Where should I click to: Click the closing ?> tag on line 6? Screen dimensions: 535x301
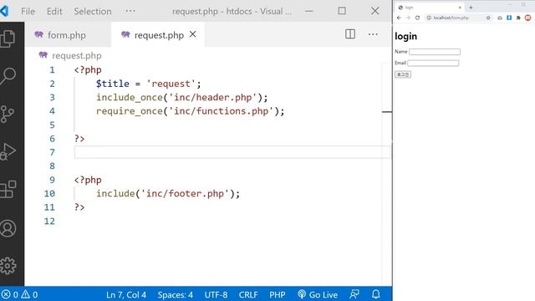pos(79,139)
